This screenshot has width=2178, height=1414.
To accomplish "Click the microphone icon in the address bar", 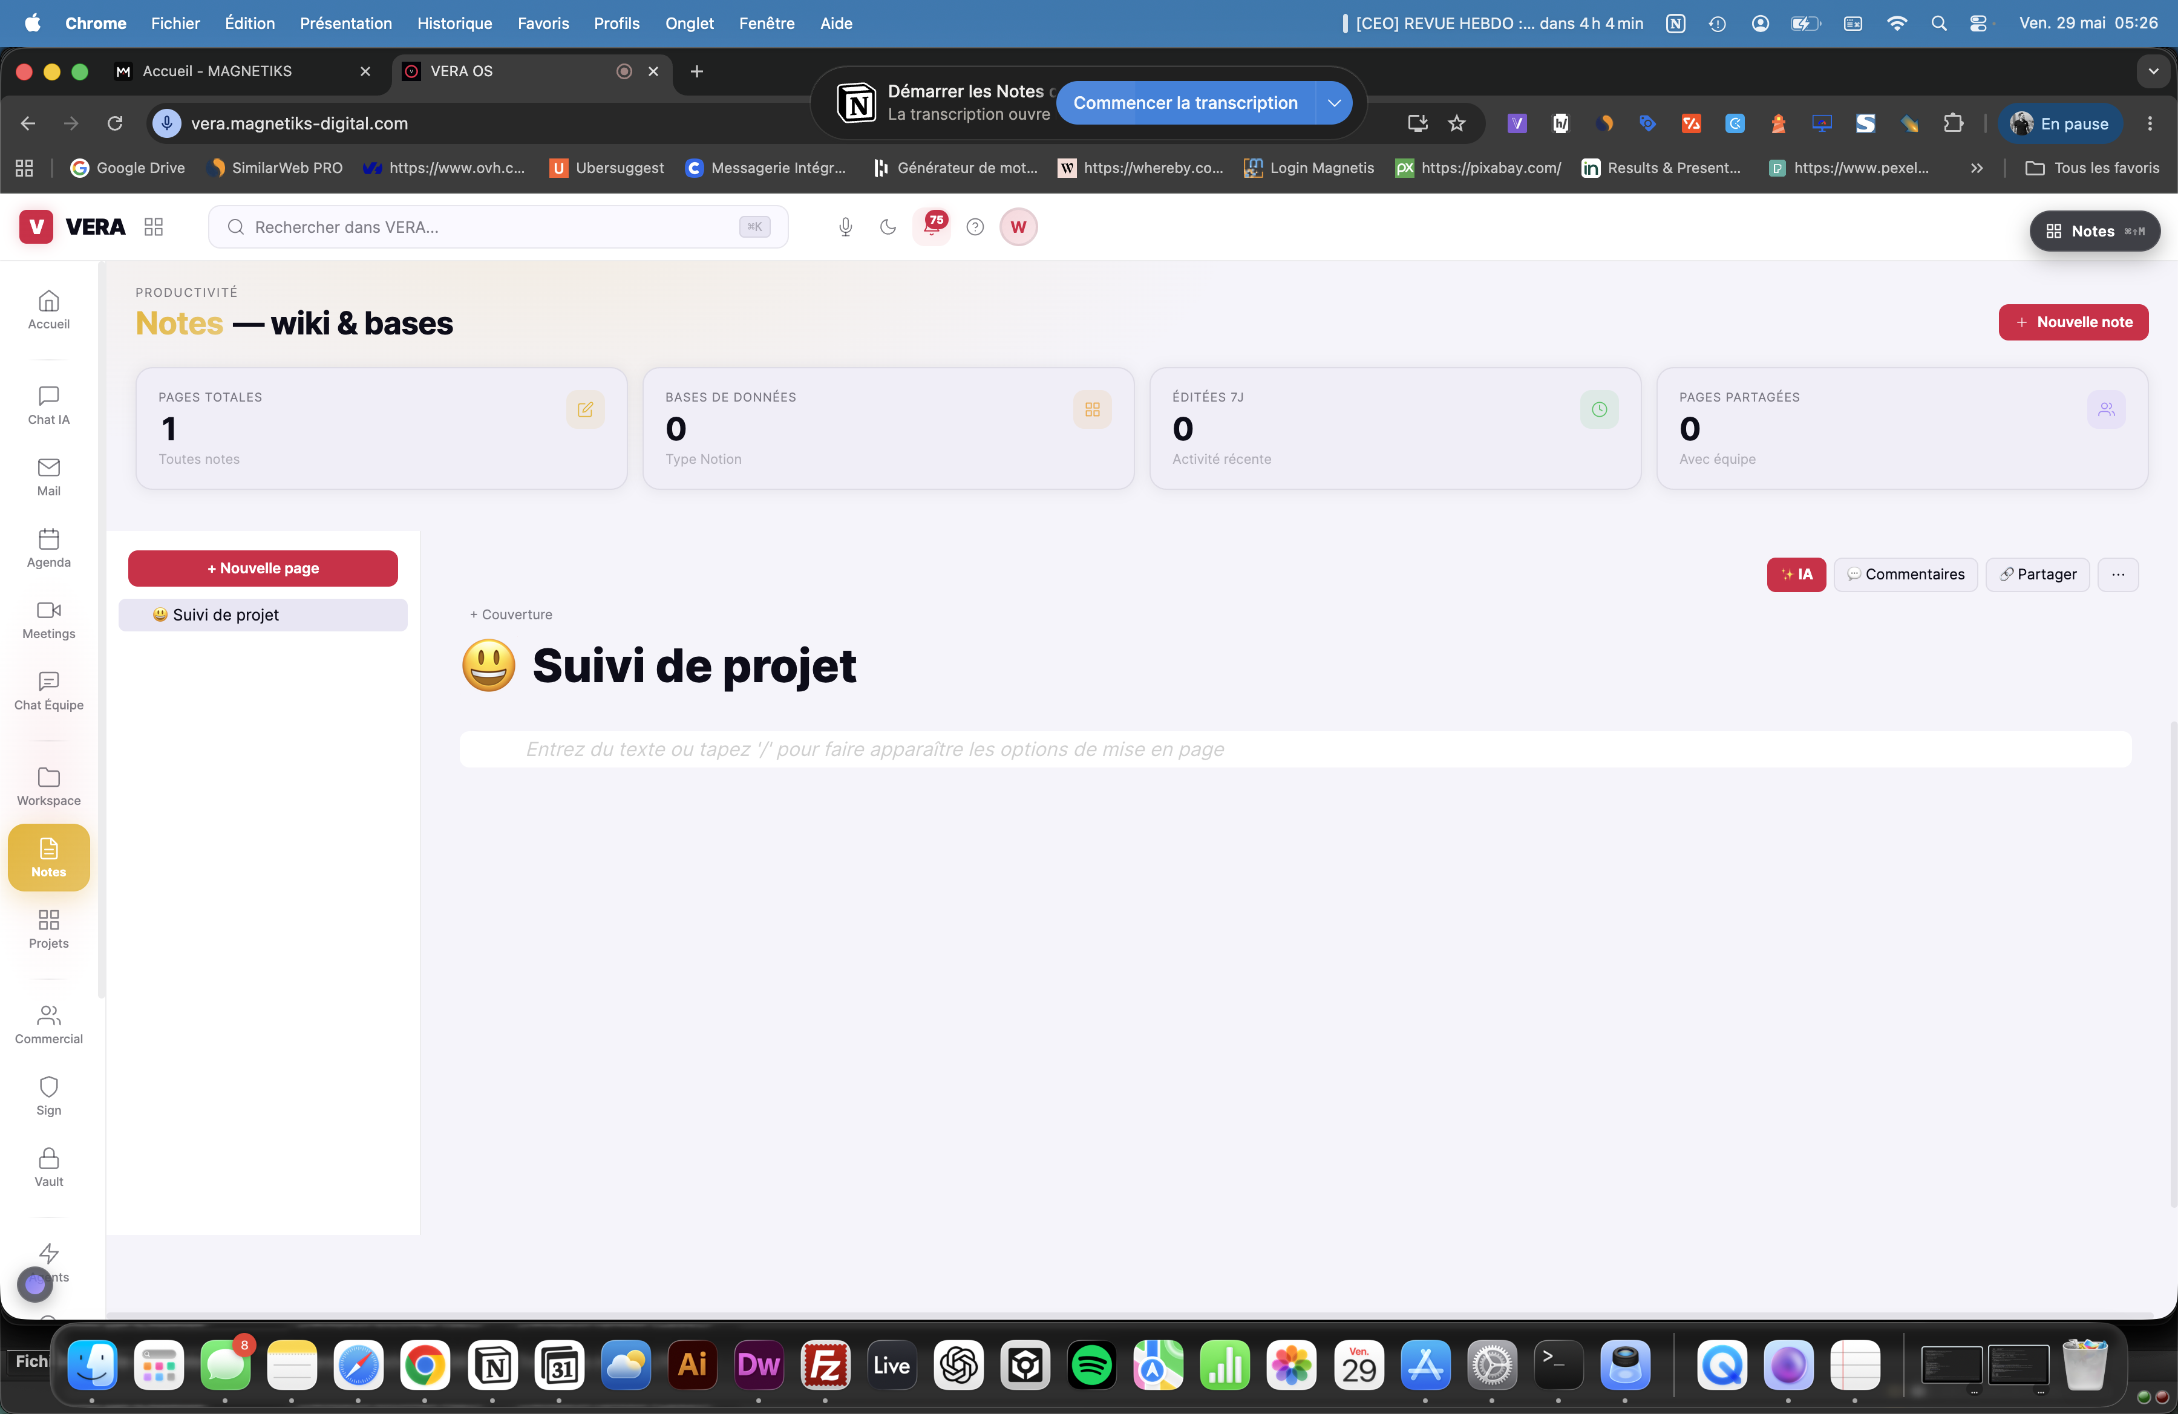I will coord(166,123).
